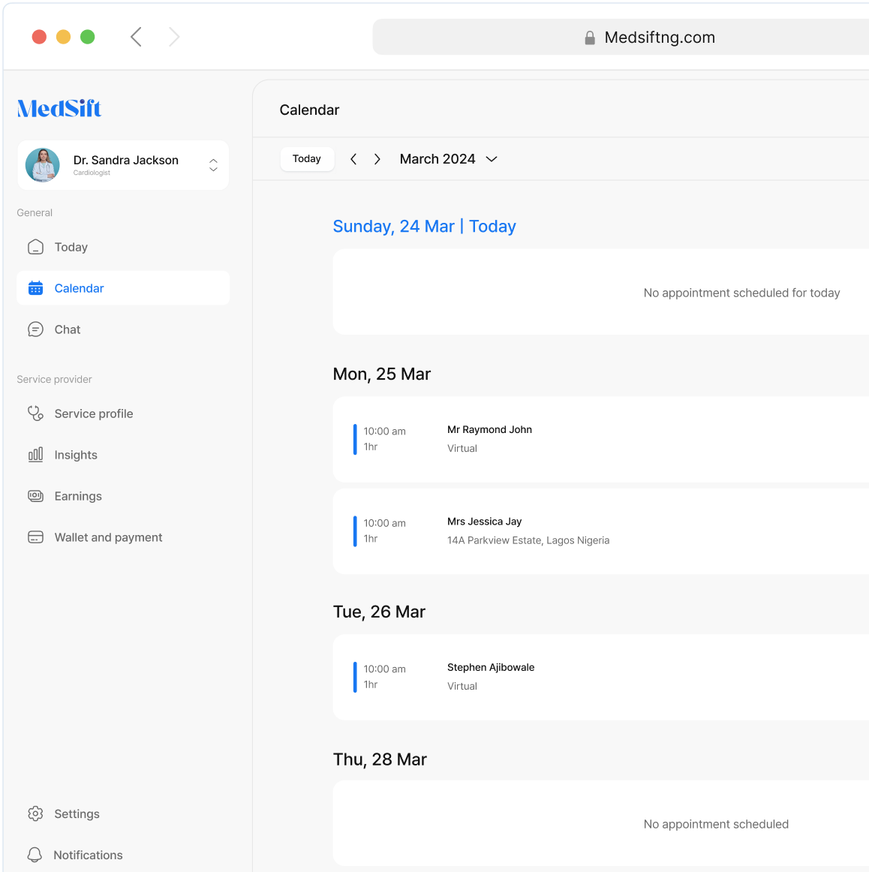Image resolution: width=869 pixels, height=872 pixels.
Task: Open the March 2024 month dropdown
Action: 448,158
